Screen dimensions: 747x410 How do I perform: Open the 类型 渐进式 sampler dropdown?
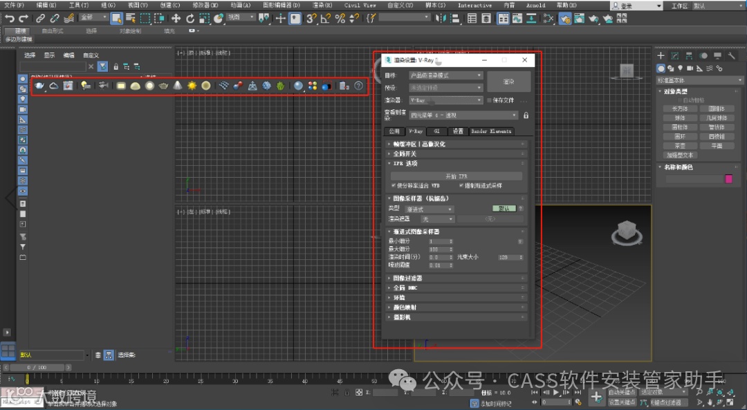pos(429,209)
